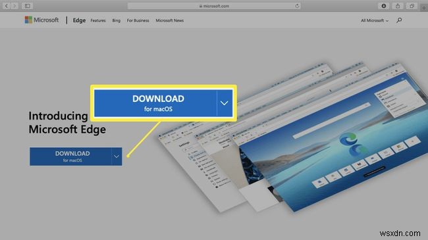
Task: Open the Edge home link
Action: (x=79, y=20)
